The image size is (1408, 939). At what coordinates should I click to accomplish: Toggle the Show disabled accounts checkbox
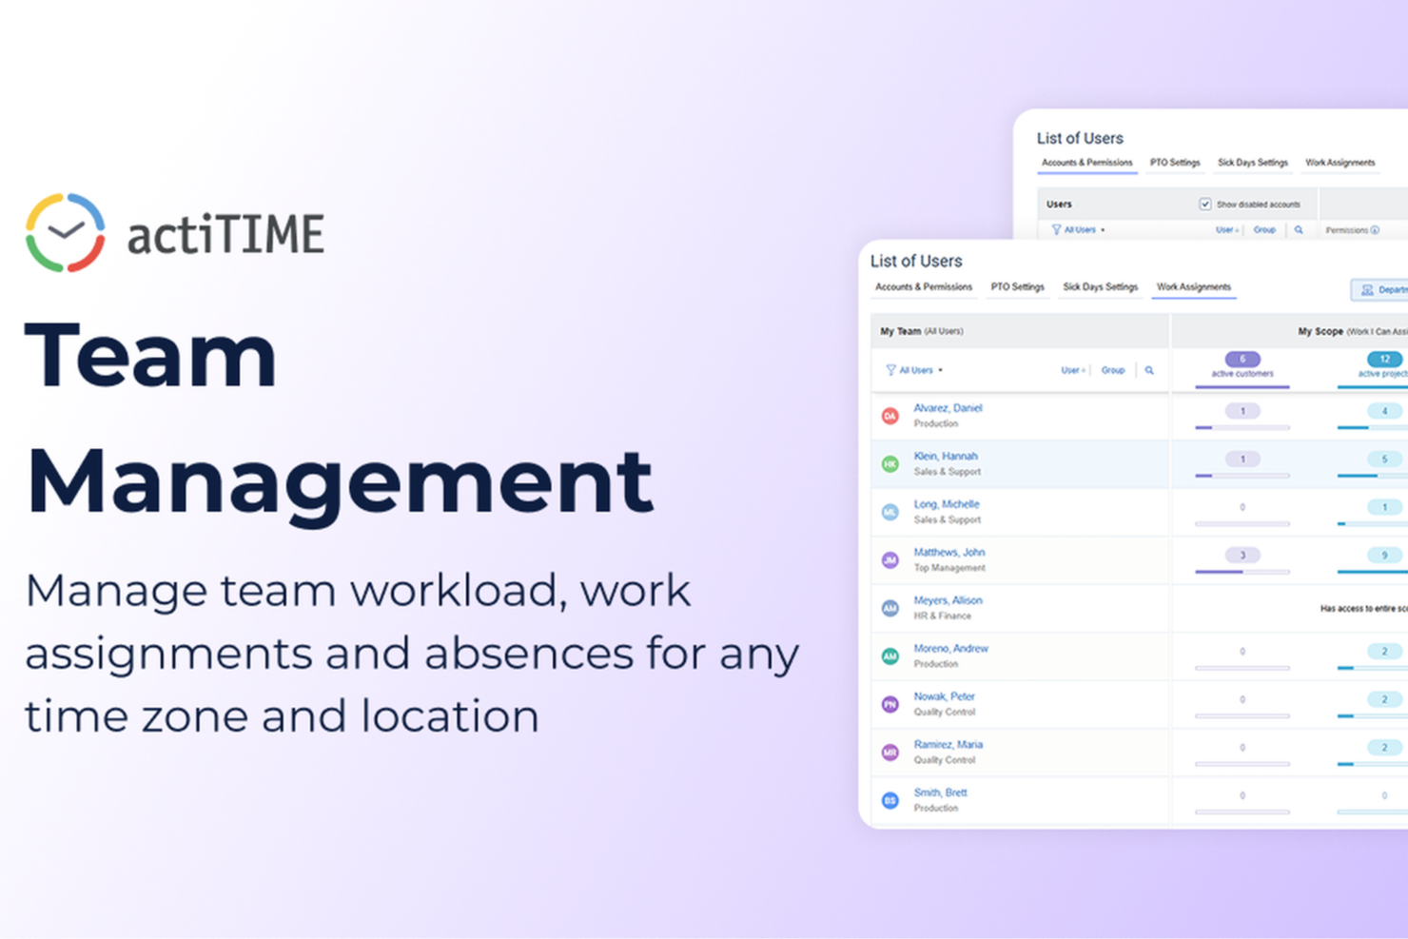pos(1205,205)
